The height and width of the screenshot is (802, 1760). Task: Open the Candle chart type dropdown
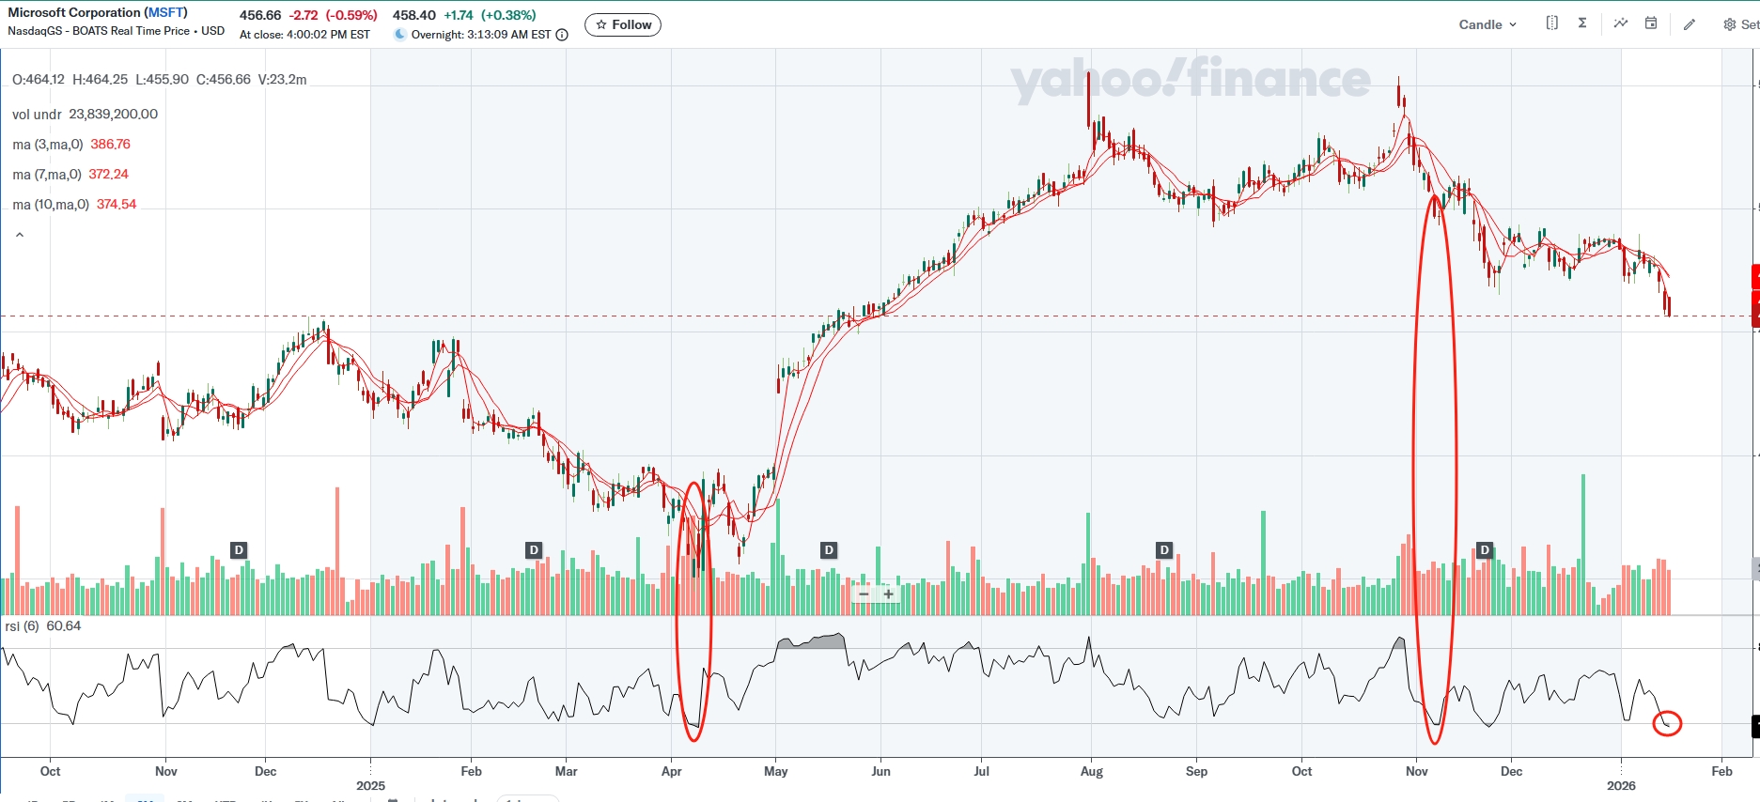click(1487, 24)
